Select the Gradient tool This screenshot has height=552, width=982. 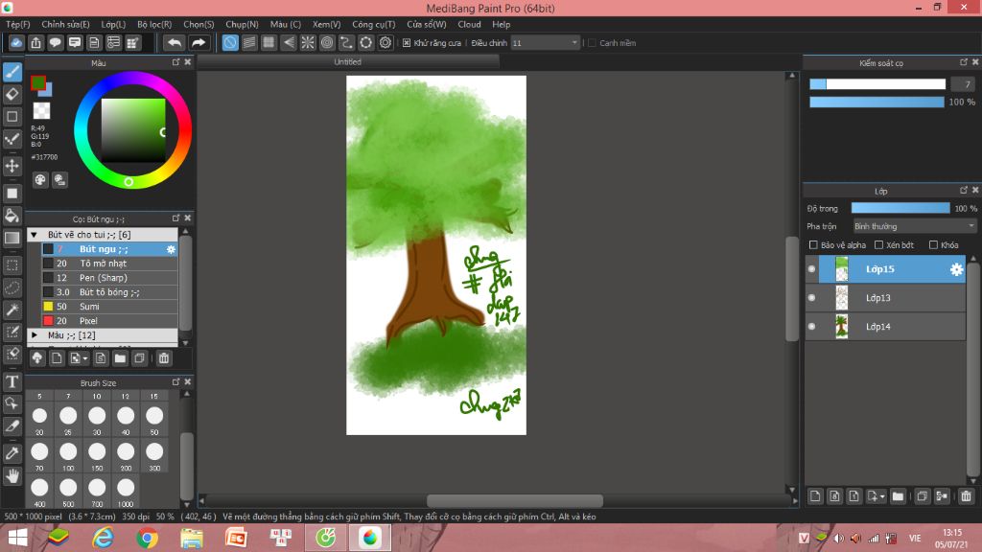(12, 238)
